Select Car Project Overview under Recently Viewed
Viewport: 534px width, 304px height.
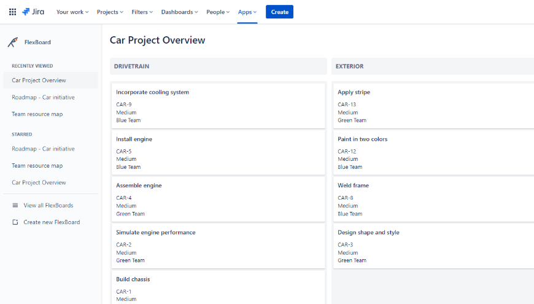point(39,80)
